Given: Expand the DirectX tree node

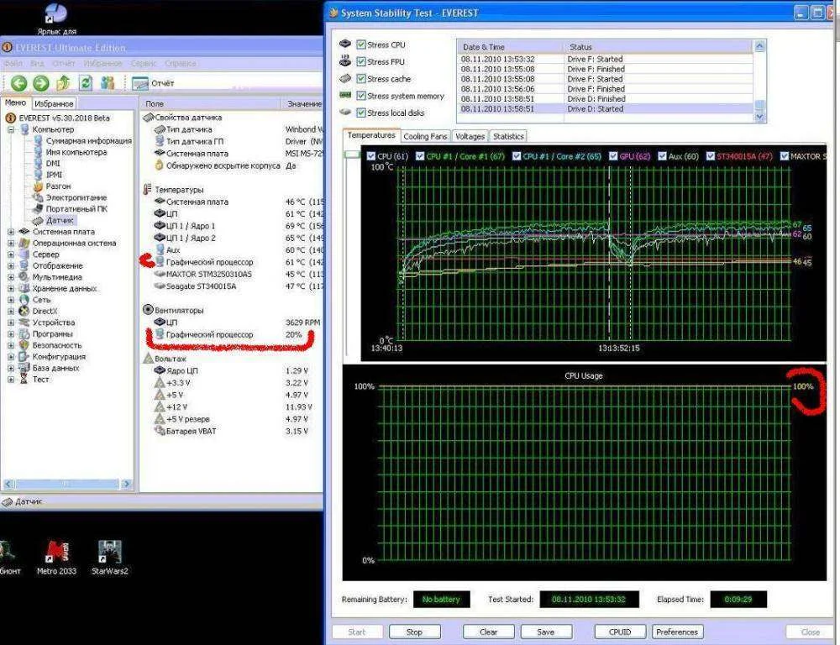Looking at the screenshot, I should pyautogui.click(x=11, y=312).
